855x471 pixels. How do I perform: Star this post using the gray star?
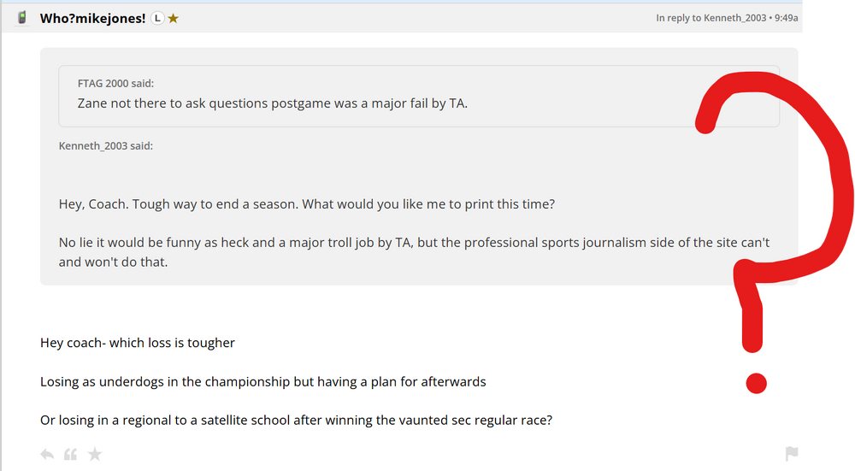click(x=95, y=454)
